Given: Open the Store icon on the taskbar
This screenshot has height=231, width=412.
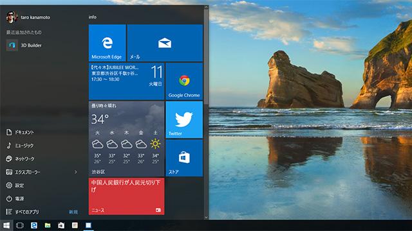Looking at the screenshot, I should coord(61,225).
